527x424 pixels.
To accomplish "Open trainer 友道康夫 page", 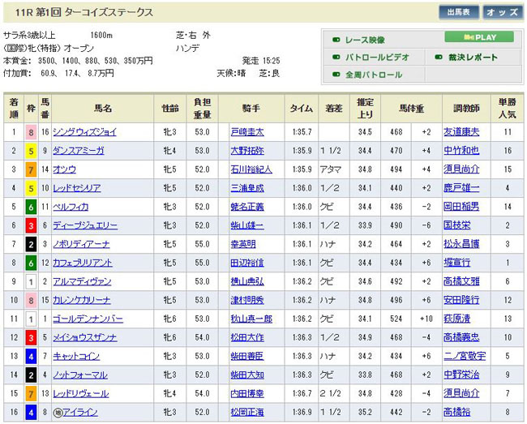I will coord(461,131).
